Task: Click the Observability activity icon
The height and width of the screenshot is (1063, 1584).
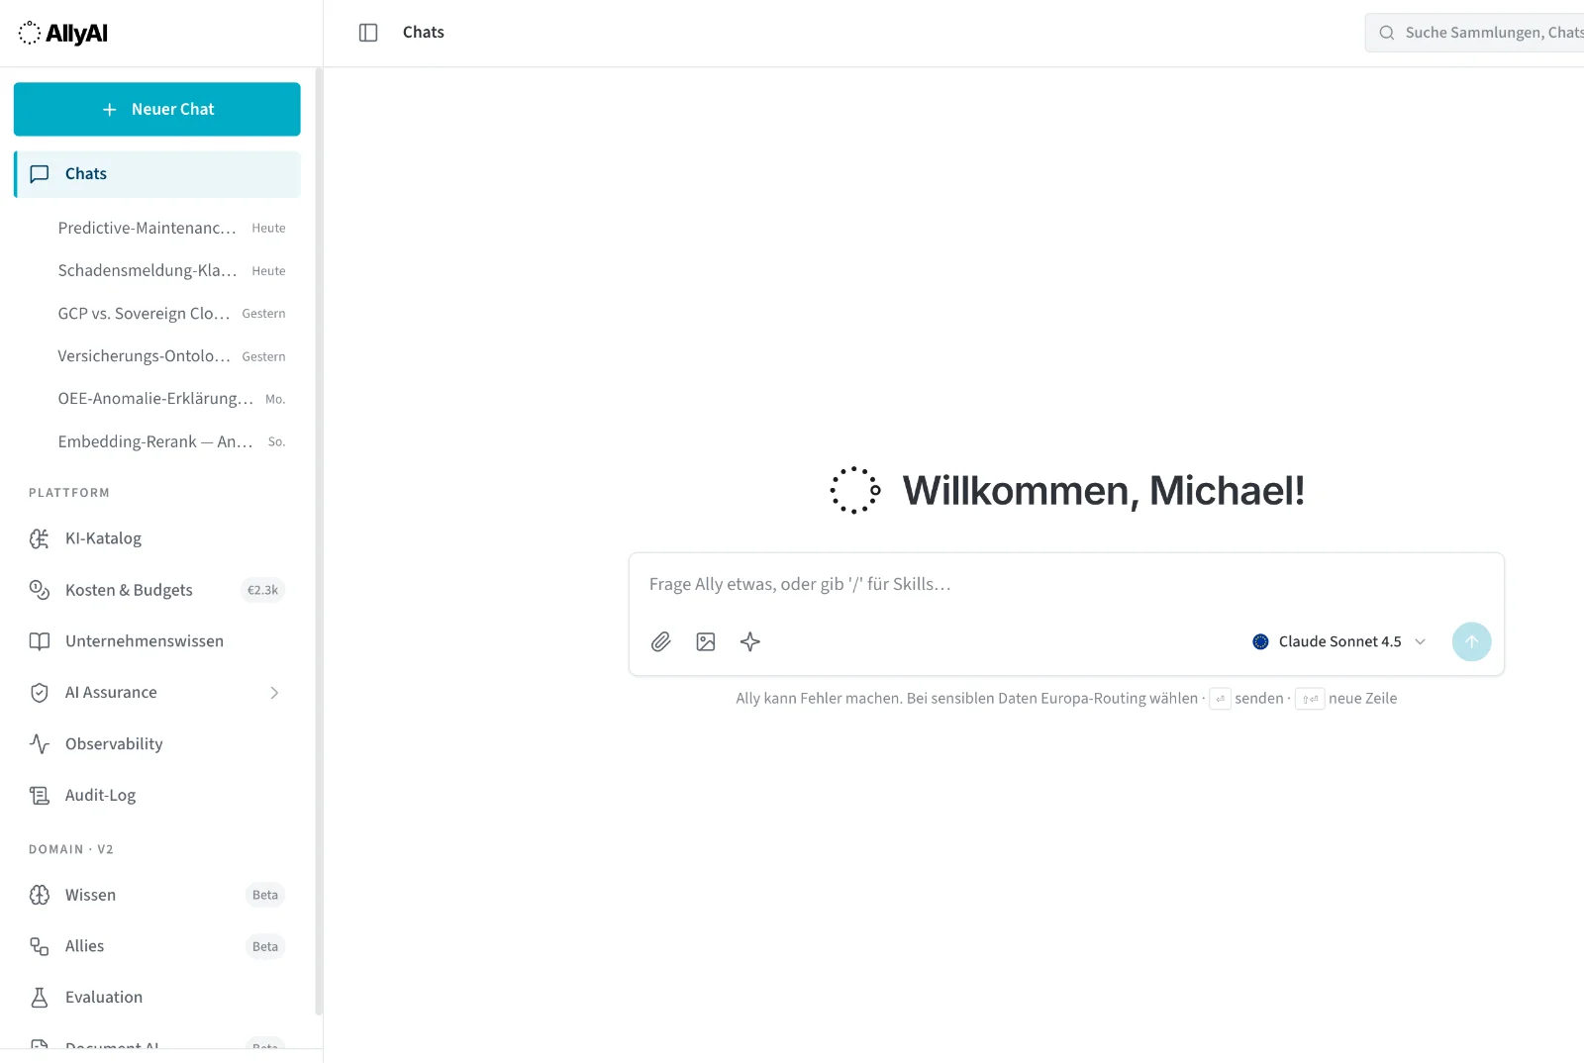Action: coord(40,744)
